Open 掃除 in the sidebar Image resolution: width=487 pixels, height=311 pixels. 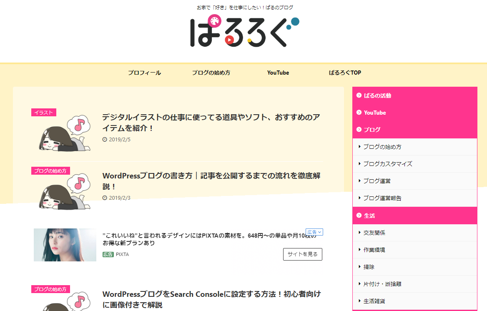pos(414,267)
